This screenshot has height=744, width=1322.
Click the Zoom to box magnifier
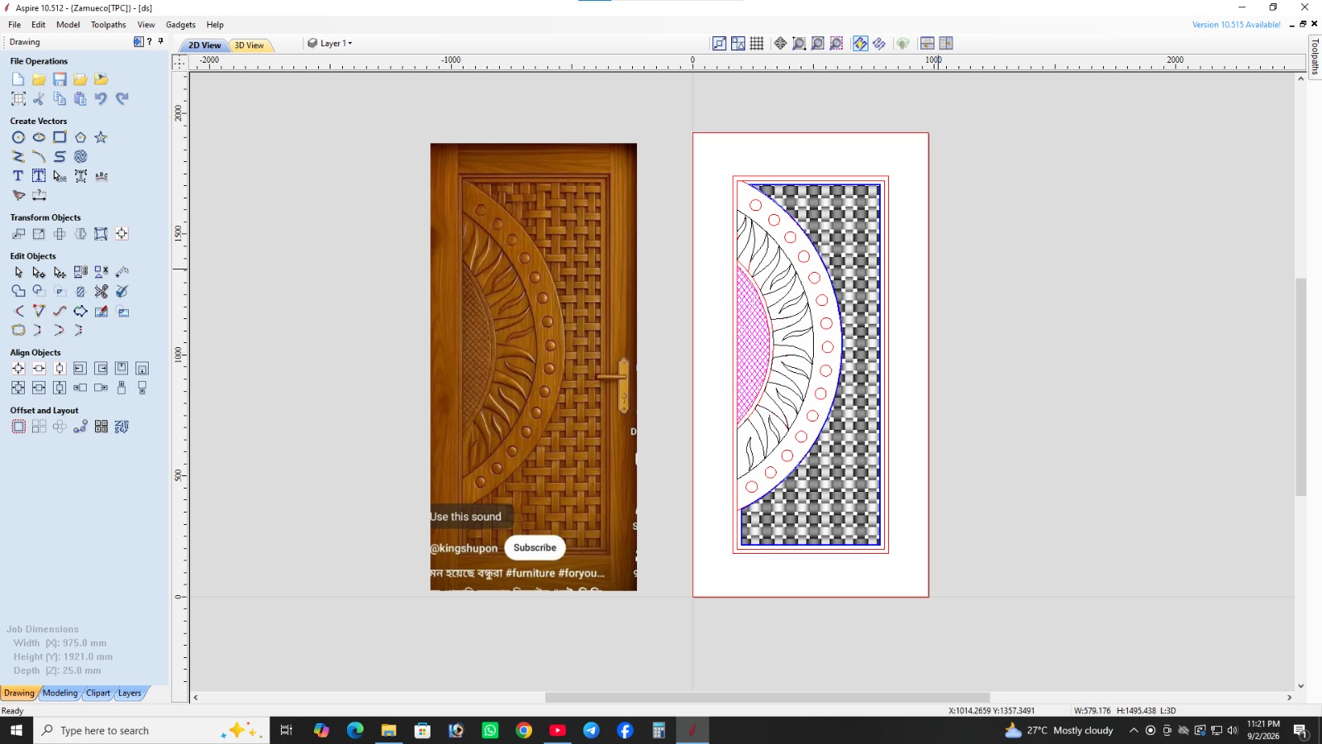pyautogui.click(x=799, y=43)
